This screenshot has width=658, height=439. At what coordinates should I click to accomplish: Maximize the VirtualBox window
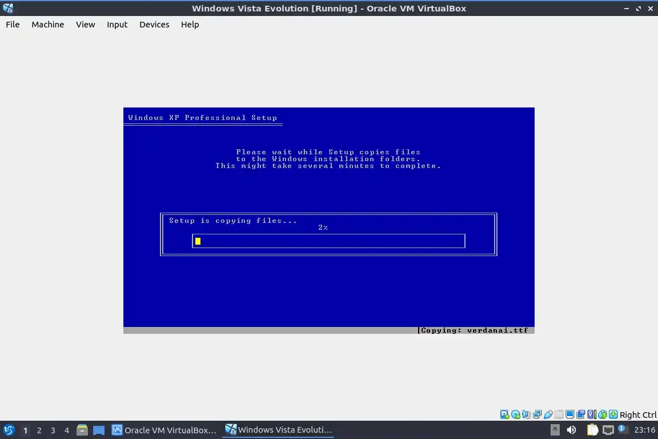638,9
